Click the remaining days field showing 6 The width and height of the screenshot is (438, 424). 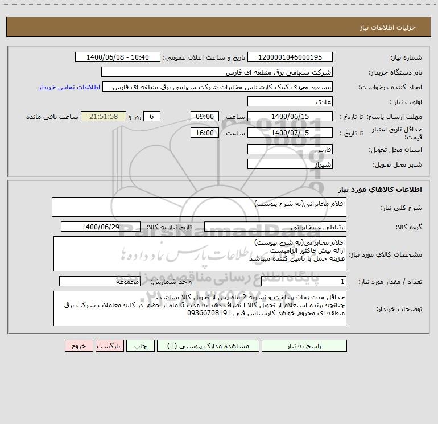pyautogui.click(x=152, y=116)
